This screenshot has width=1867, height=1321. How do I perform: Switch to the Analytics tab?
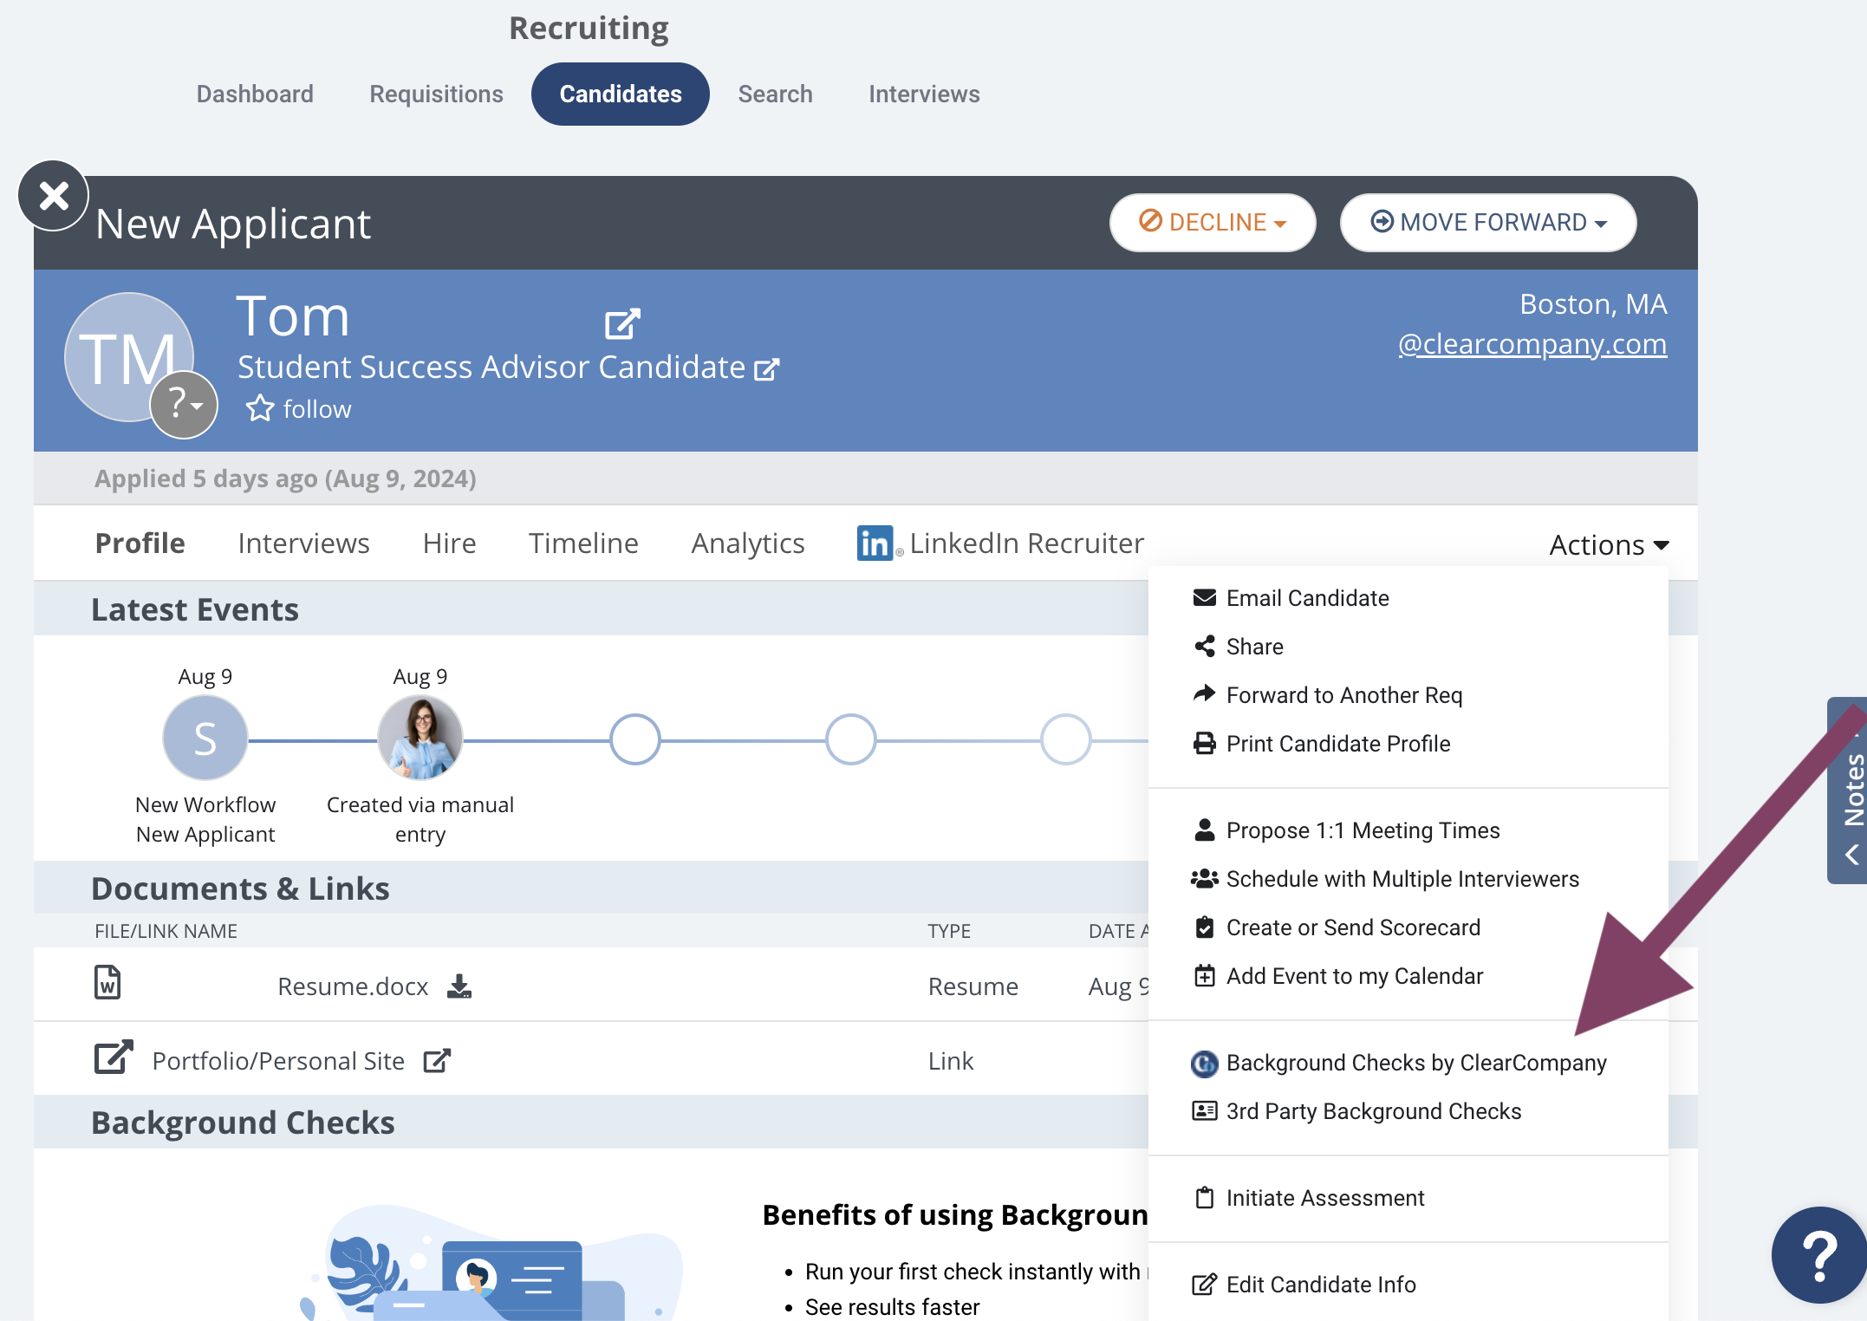point(748,543)
